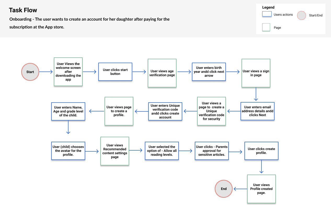Viewport: 331px width, 221px height.
Task: Select 'User clicks start button' box
Action: point(115,72)
